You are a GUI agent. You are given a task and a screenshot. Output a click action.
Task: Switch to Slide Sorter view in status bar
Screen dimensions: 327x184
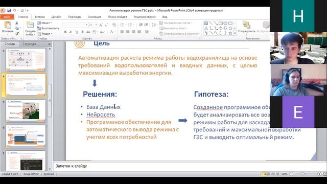point(269,174)
